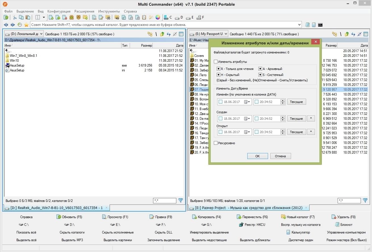Click OK in the attributes dialog
This screenshot has height=252, width=372.
[x=258, y=156]
